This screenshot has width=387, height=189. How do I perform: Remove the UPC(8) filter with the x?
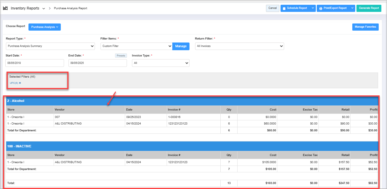coord(20,83)
